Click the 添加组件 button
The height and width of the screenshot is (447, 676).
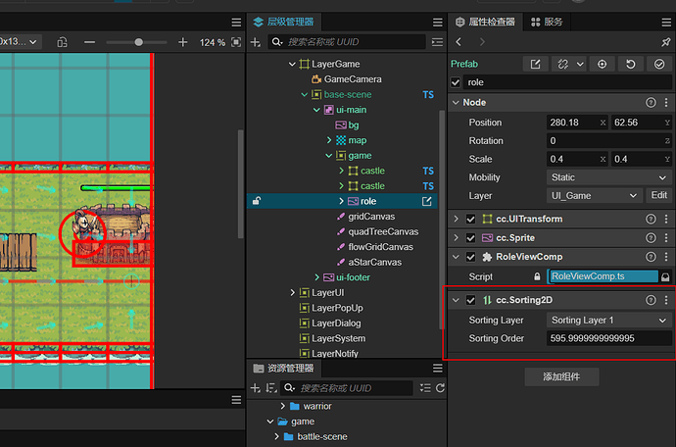point(561,376)
